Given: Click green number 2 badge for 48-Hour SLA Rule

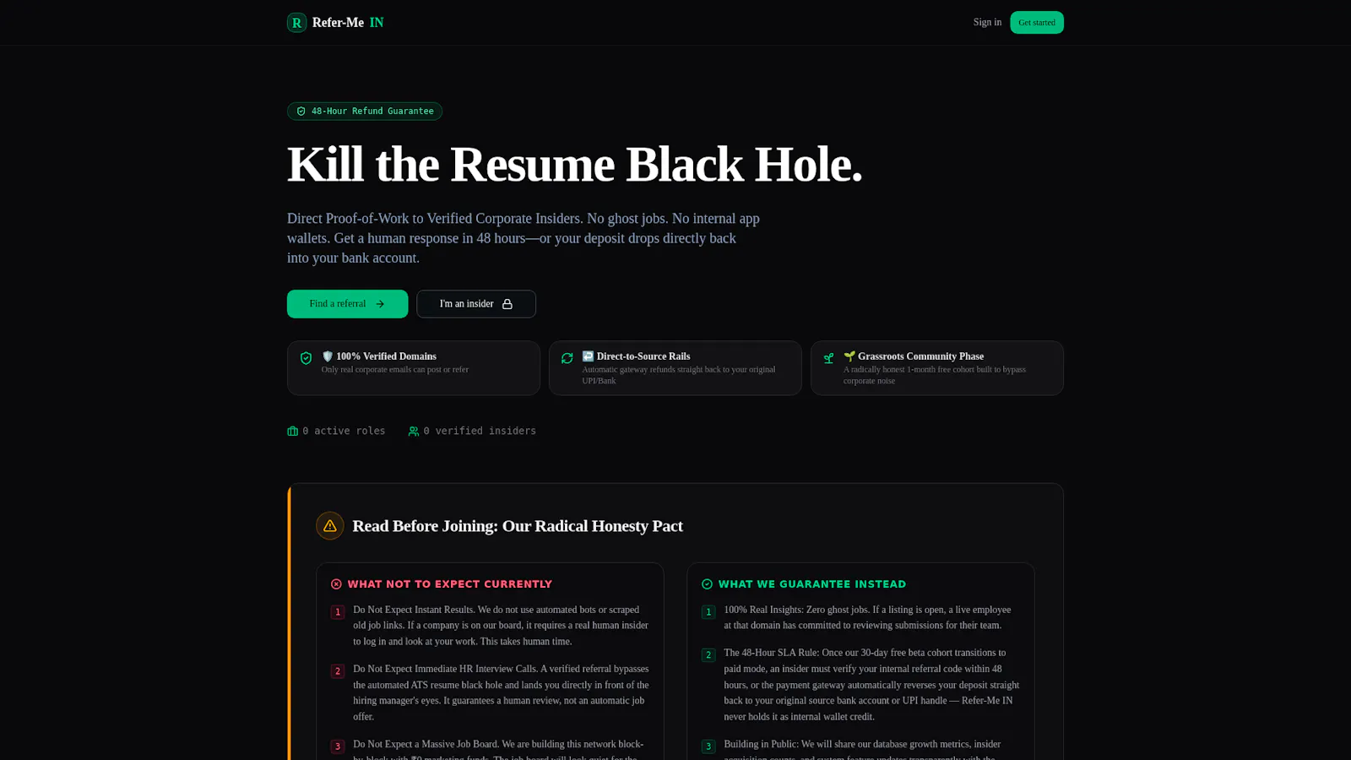Looking at the screenshot, I should click(708, 655).
